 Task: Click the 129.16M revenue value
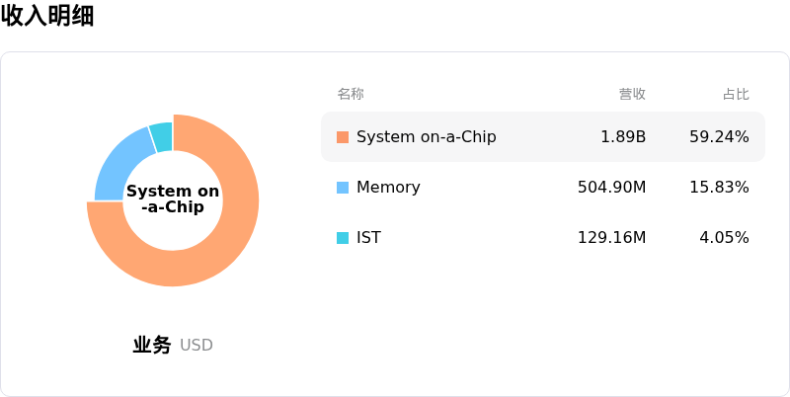pos(611,238)
